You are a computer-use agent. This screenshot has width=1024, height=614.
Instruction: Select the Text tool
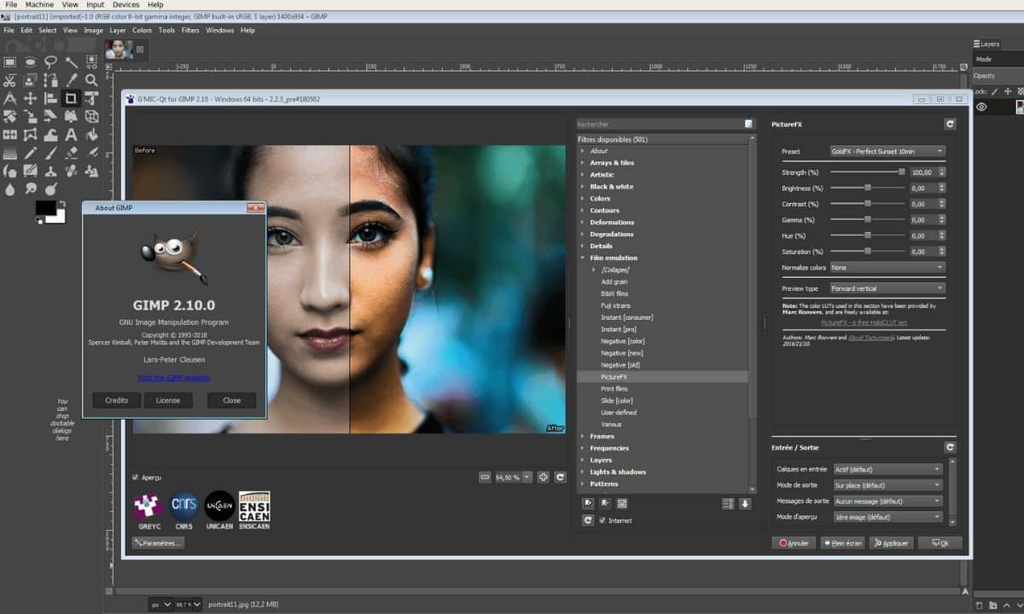(x=71, y=135)
